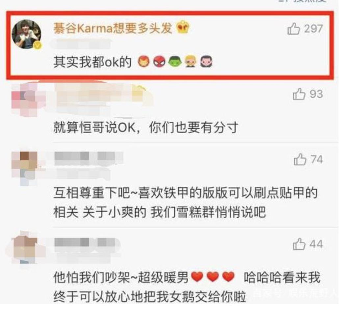
Task: Open the comment 就算恒哥说OK
Action: pos(146,127)
